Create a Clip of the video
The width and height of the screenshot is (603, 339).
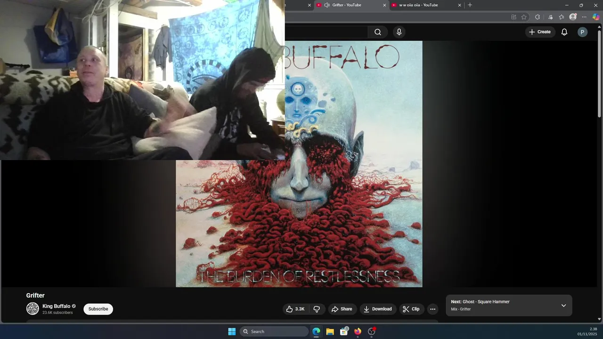click(x=411, y=309)
